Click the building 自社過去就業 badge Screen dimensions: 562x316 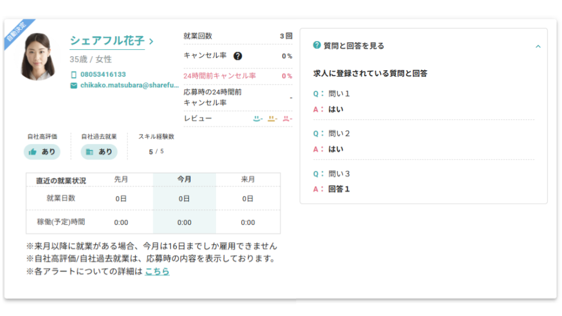click(99, 152)
